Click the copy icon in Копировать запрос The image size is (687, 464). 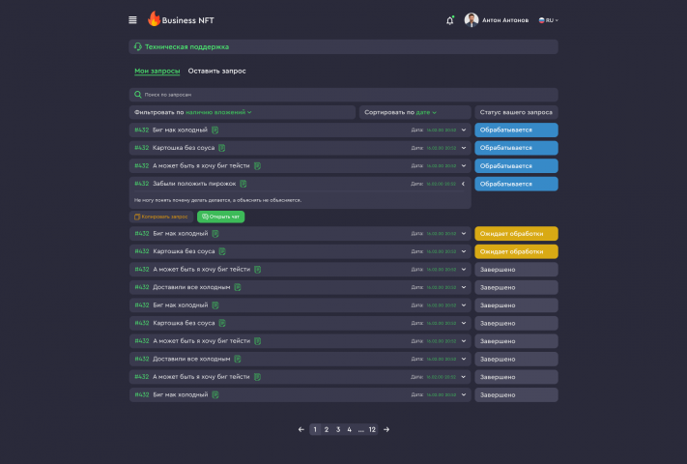click(x=137, y=217)
